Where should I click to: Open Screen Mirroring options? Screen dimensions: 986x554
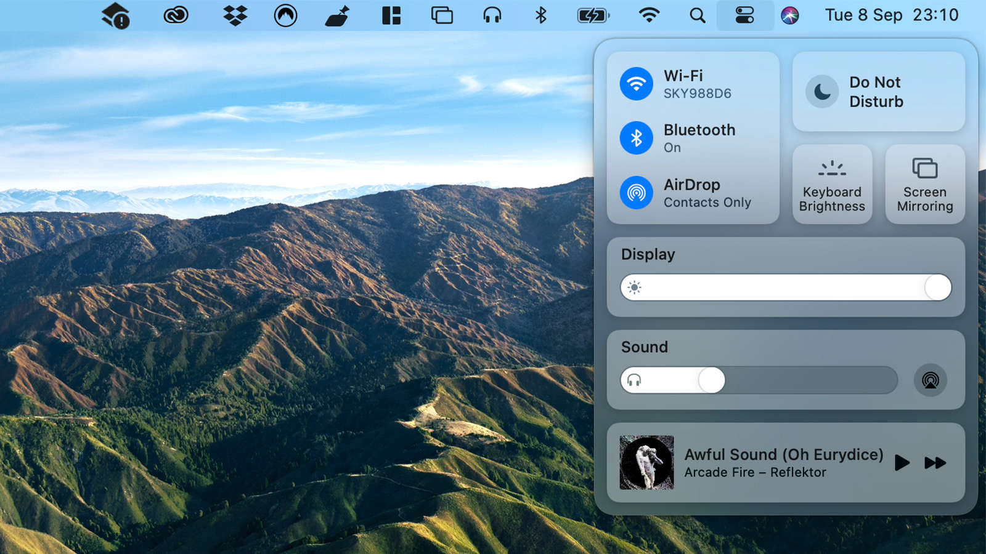pos(925,184)
